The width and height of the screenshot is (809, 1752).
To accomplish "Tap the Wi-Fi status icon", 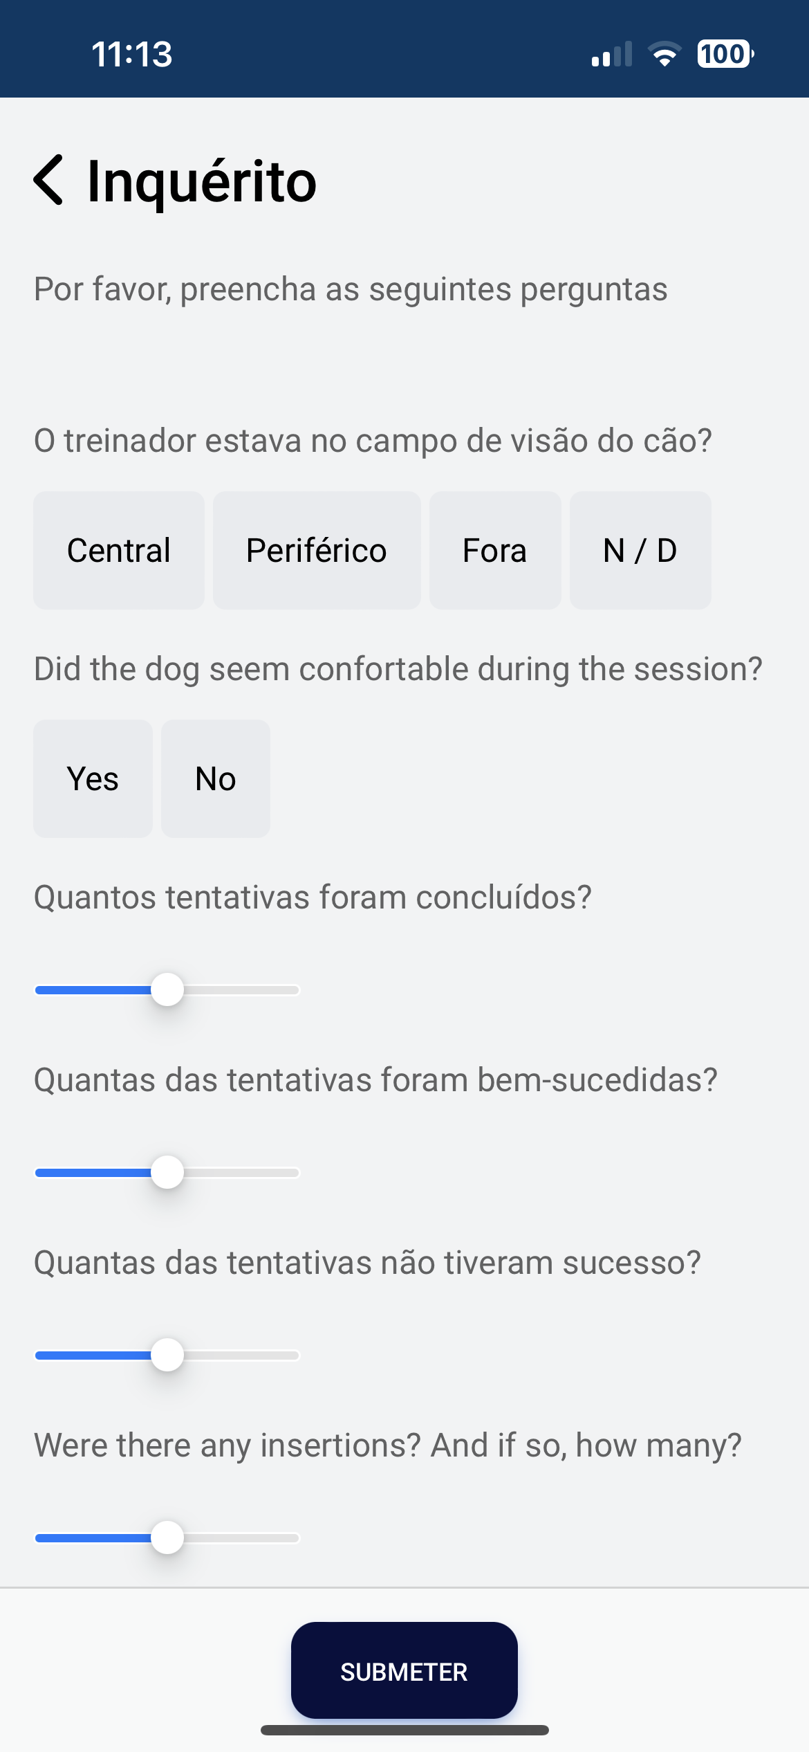I will click(664, 54).
